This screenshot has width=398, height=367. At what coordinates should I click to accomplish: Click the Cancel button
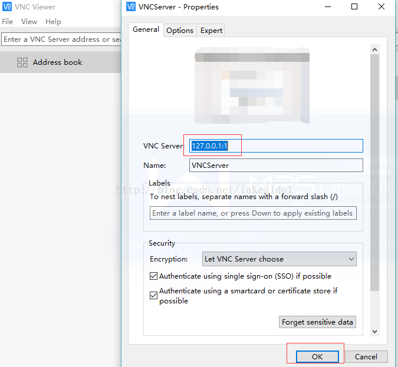click(x=366, y=356)
